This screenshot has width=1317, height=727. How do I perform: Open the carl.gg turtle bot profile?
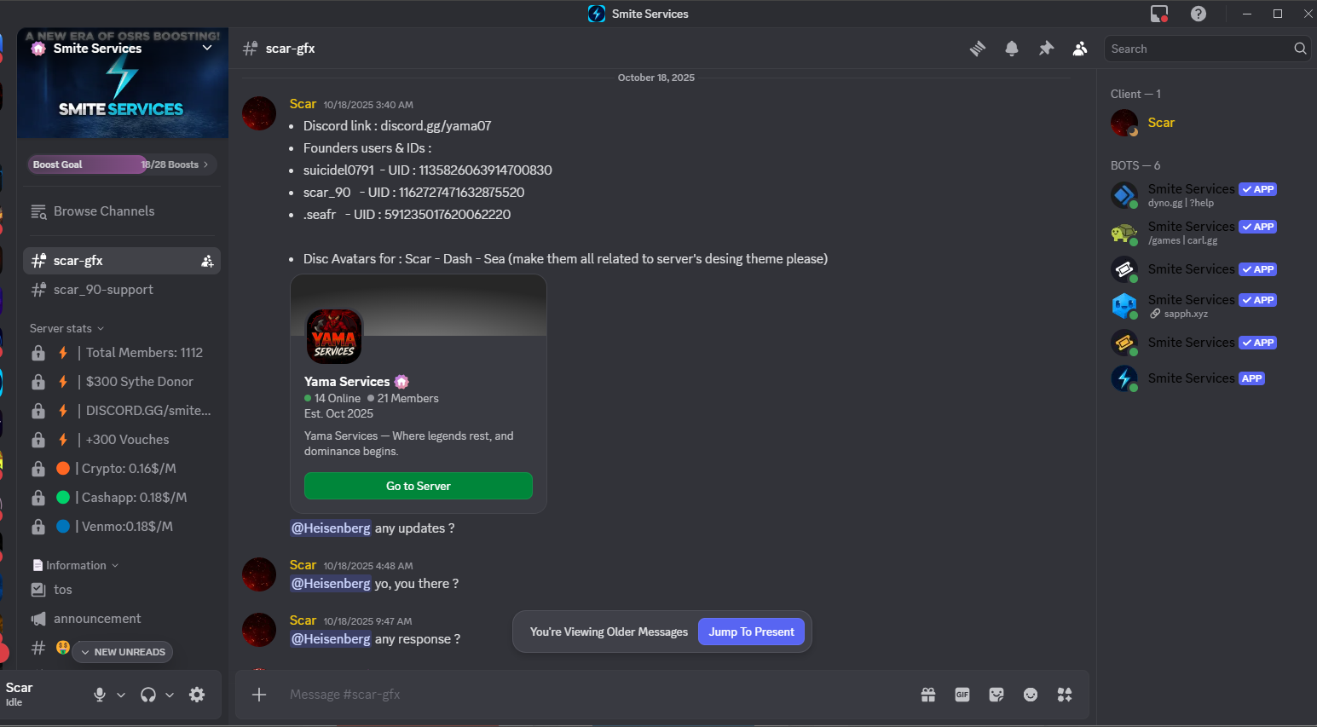coord(1207,233)
